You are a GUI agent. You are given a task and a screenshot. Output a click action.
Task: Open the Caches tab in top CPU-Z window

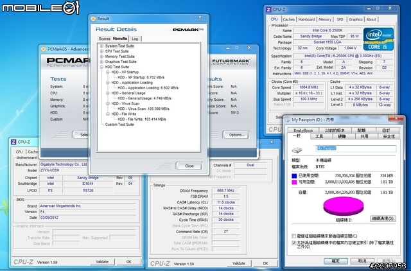(x=289, y=19)
